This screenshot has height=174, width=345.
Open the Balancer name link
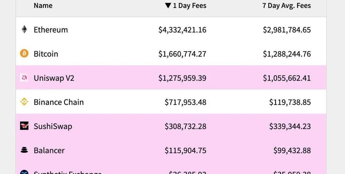coord(49,150)
